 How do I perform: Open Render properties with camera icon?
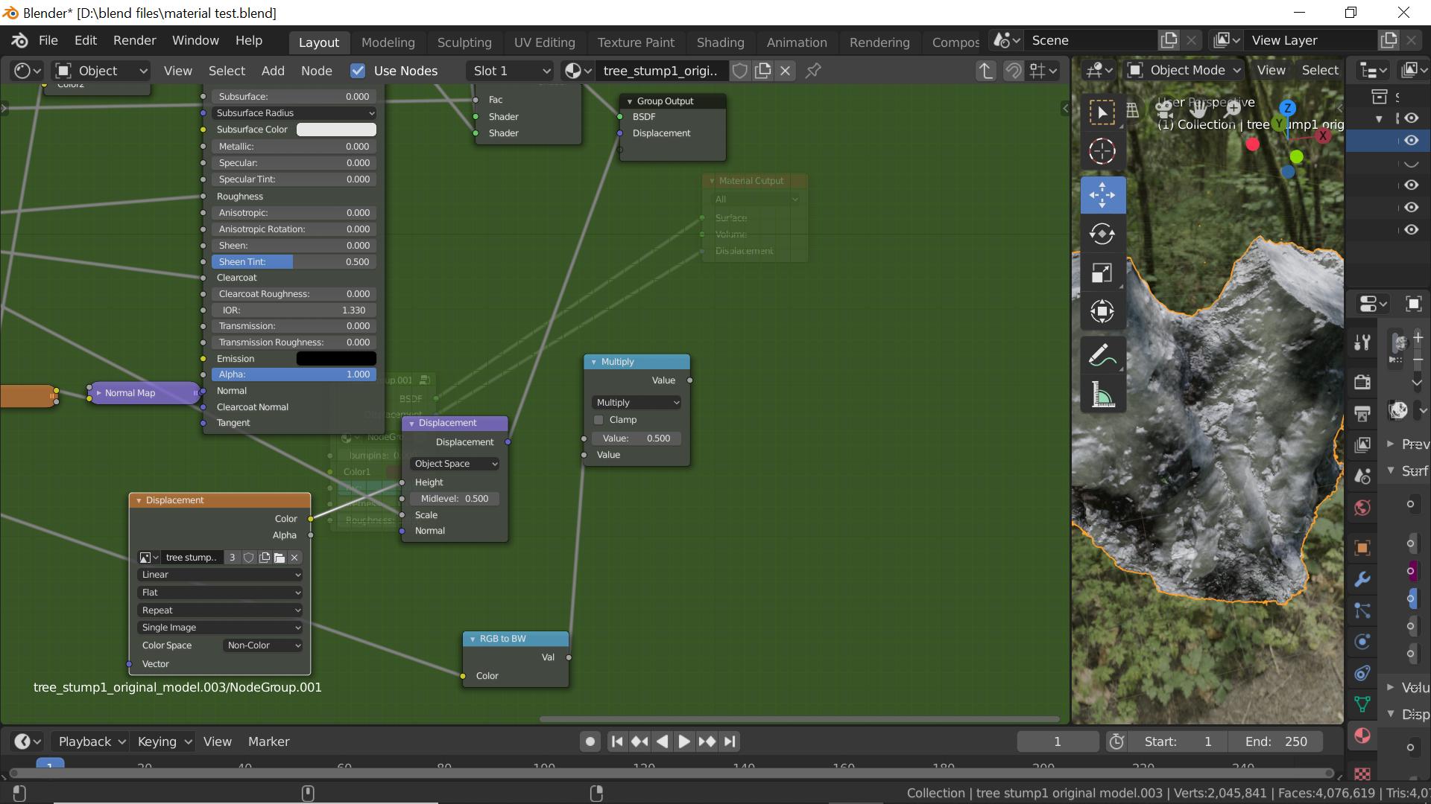point(1362,382)
